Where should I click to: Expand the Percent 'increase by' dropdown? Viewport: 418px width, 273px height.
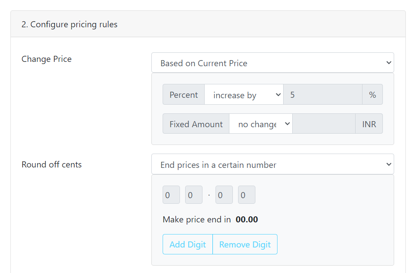coord(244,95)
